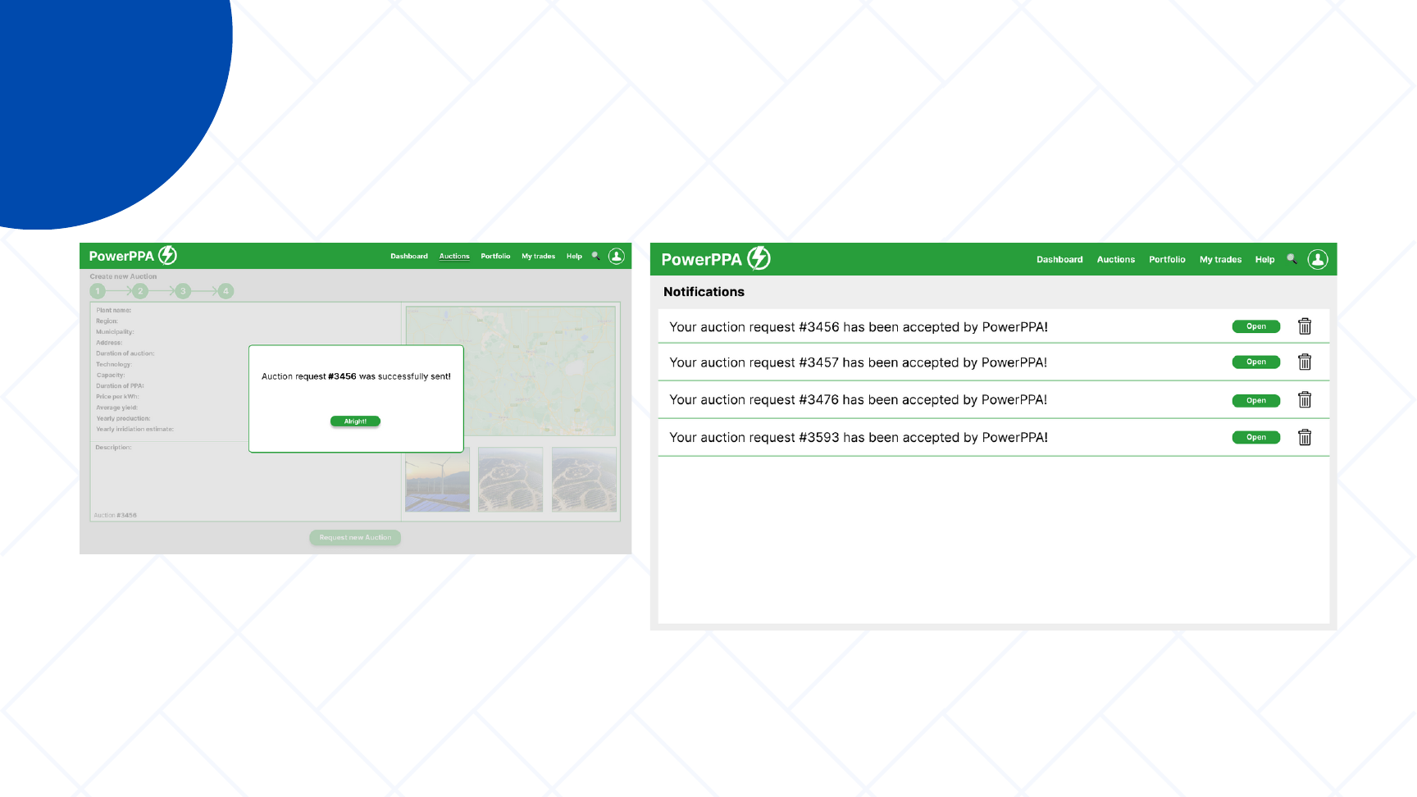1417x797 pixels.
Task: Click profile icon in Create Auction window
Action: [617, 256]
